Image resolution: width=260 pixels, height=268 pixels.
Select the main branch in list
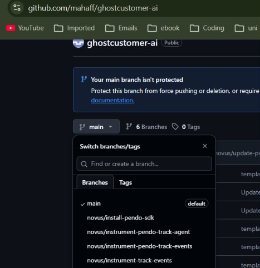click(144, 204)
